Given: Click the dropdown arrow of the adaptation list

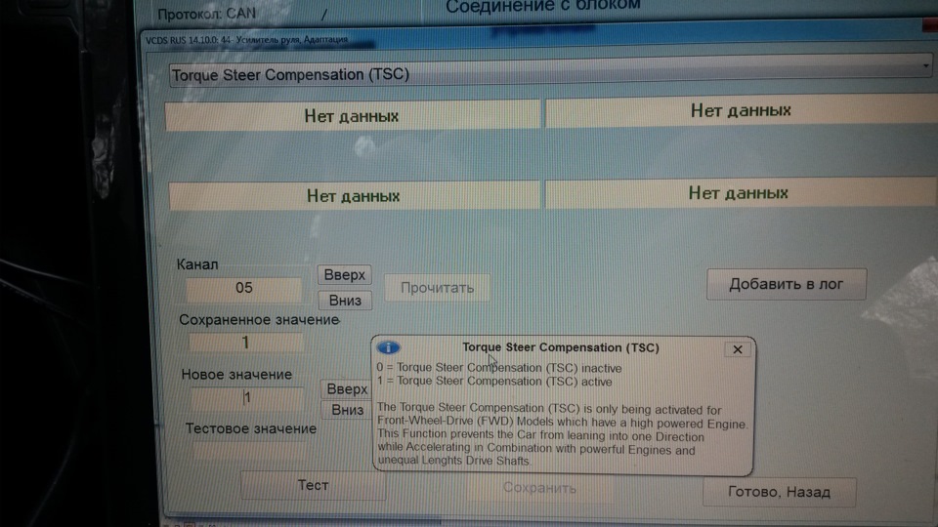Looking at the screenshot, I should 925,65.
